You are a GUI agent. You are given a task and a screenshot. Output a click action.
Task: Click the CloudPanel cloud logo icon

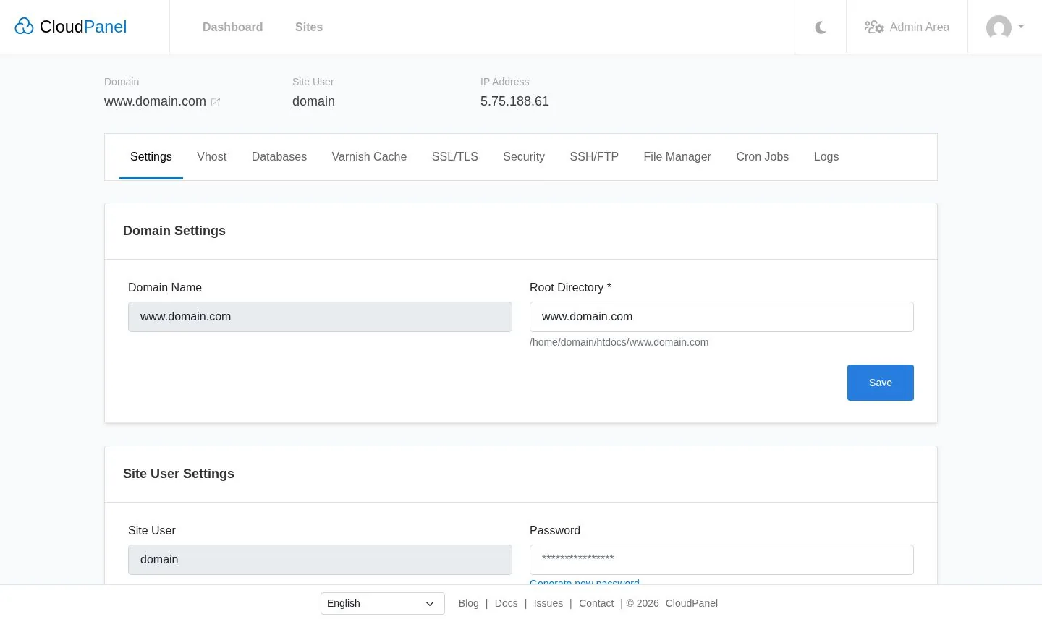click(x=24, y=27)
